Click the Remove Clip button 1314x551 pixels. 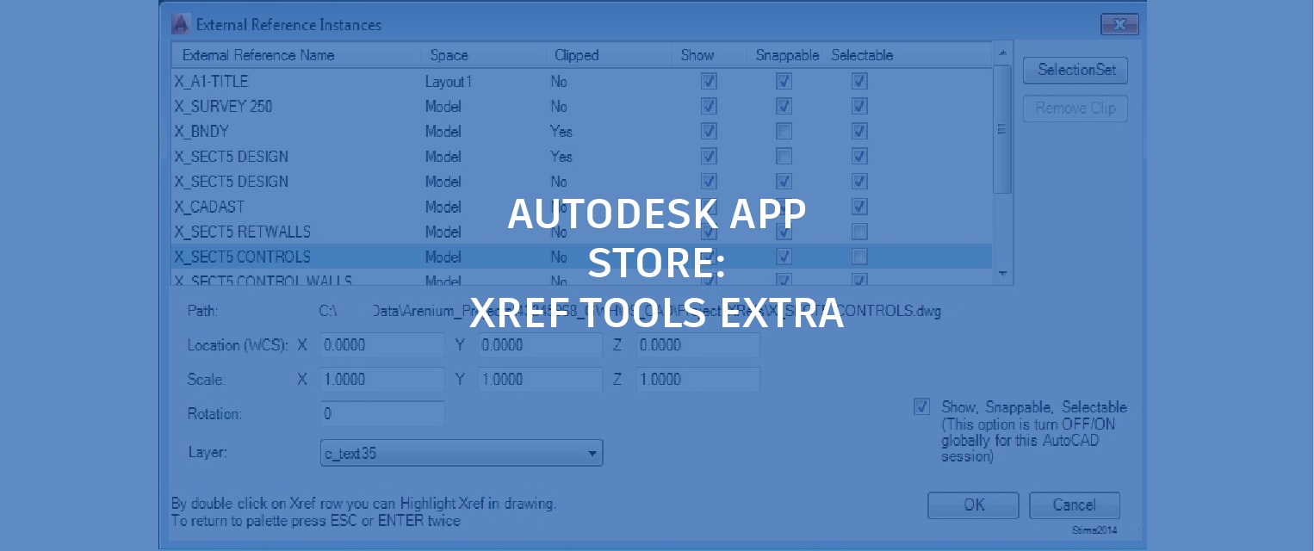(1075, 108)
